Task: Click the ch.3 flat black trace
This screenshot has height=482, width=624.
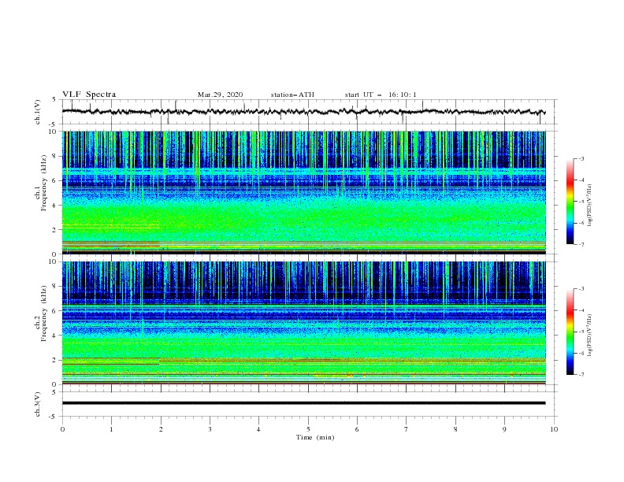Action: (303, 403)
